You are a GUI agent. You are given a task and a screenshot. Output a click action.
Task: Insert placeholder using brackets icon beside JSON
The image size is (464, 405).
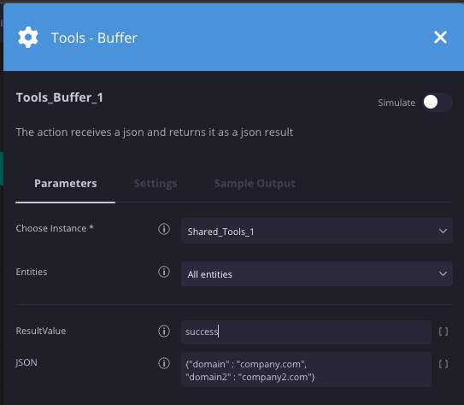coord(443,364)
